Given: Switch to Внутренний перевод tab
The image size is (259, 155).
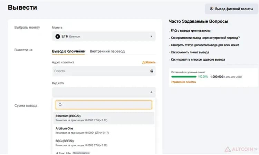Looking at the screenshot, I should click(107, 51).
